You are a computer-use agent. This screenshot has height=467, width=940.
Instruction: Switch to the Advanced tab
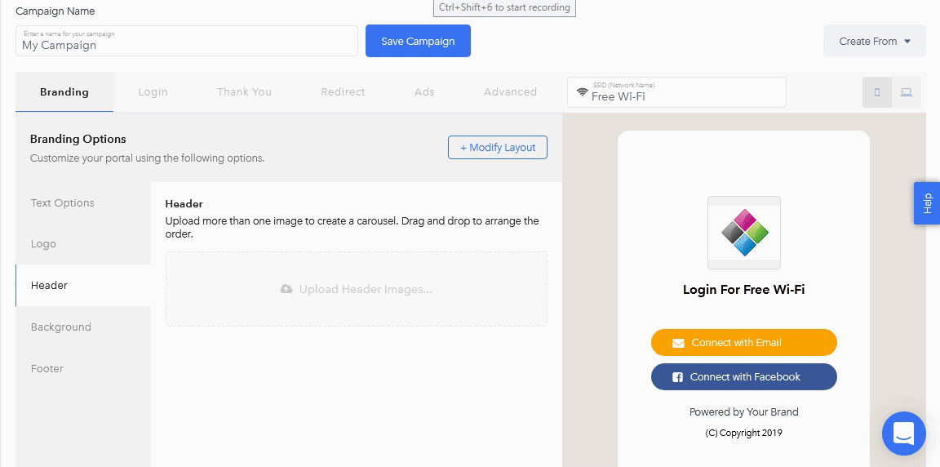click(x=510, y=91)
